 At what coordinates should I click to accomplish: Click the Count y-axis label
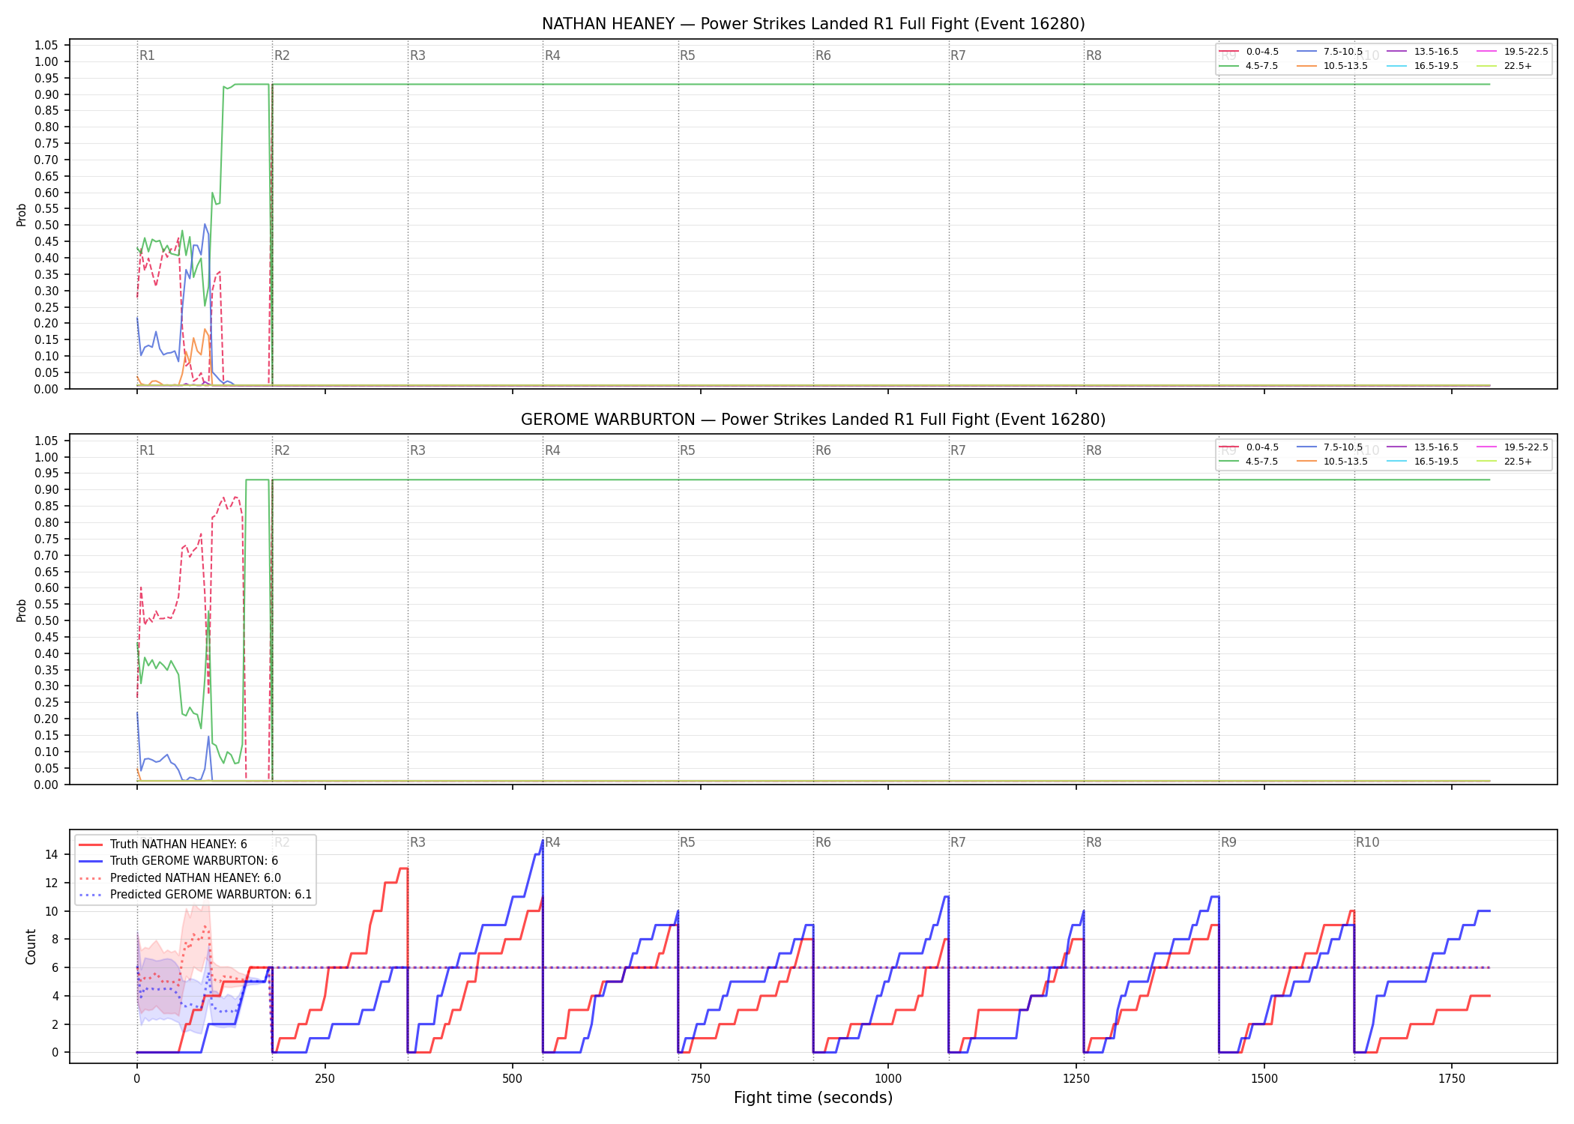click(31, 946)
